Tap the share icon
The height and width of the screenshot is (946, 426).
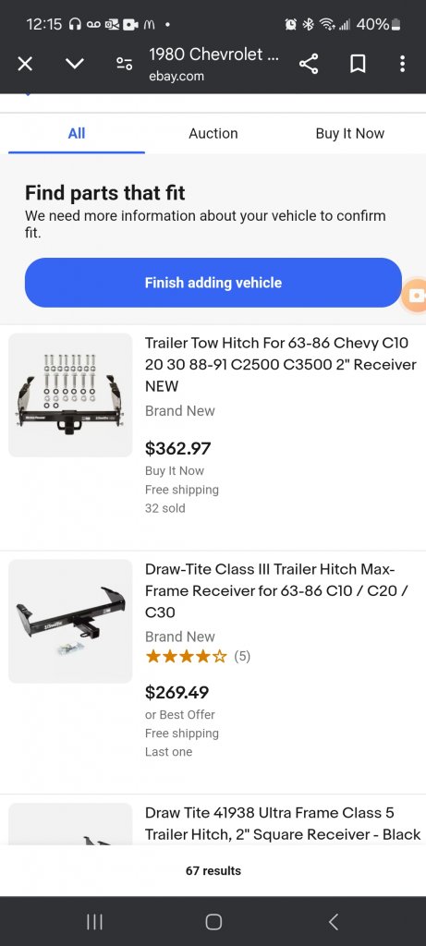click(x=309, y=64)
